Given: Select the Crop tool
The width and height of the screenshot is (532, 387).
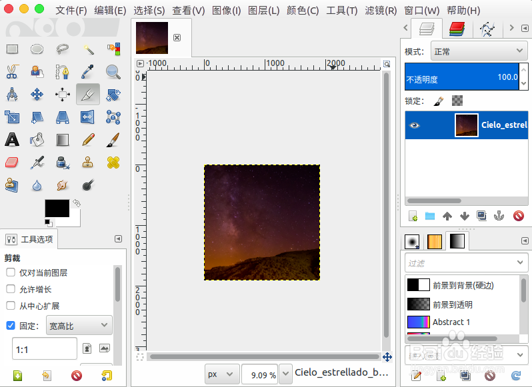Looking at the screenshot, I should (87, 94).
